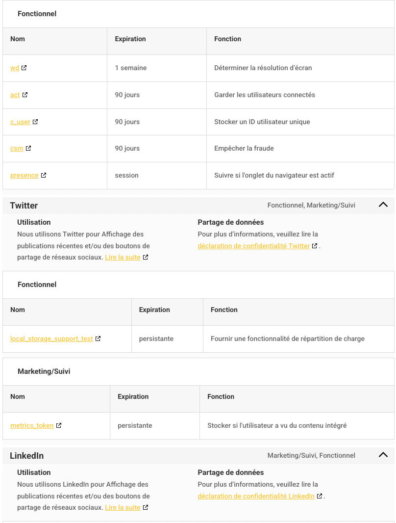Open the presence cookie link
The width and height of the screenshot is (396, 523).
[24, 175]
